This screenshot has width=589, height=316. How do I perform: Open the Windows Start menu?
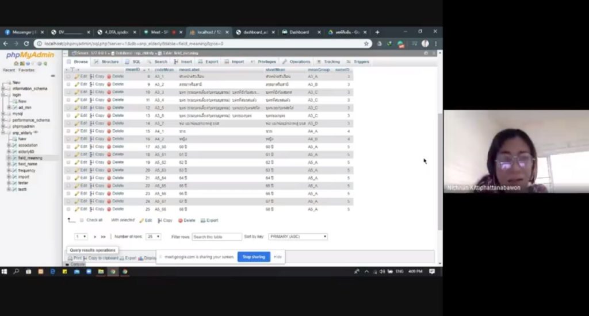click(x=5, y=271)
